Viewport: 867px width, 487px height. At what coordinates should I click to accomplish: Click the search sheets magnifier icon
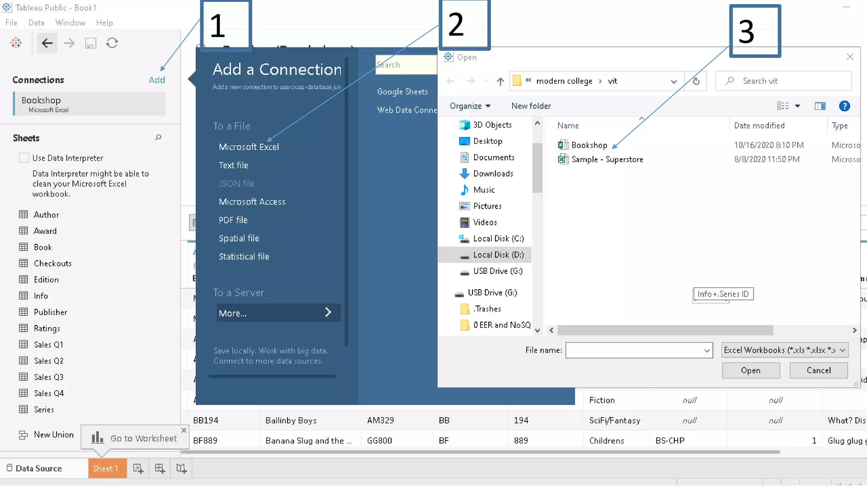click(x=158, y=137)
